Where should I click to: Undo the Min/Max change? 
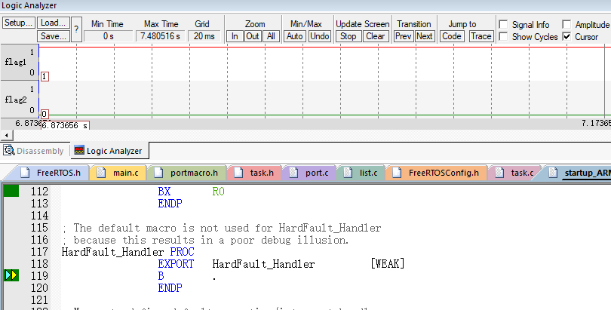[320, 36]
